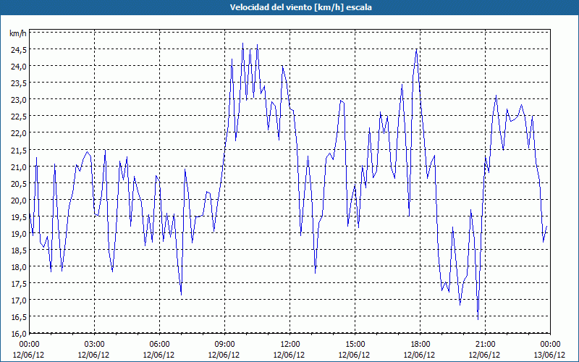This screenshot has height=362, width=579.
Task: Select the '16,5' y-axis value
Action: [x=18, y=317]
